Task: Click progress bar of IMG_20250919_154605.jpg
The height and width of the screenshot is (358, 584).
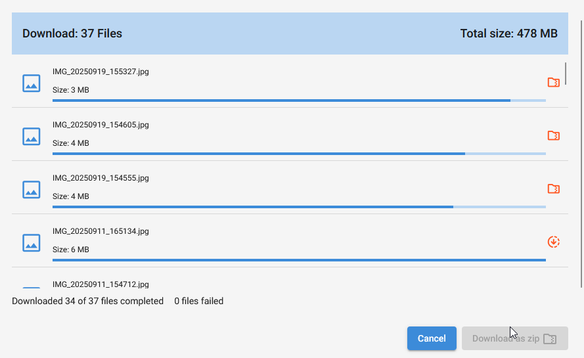Action: (299, 154)
